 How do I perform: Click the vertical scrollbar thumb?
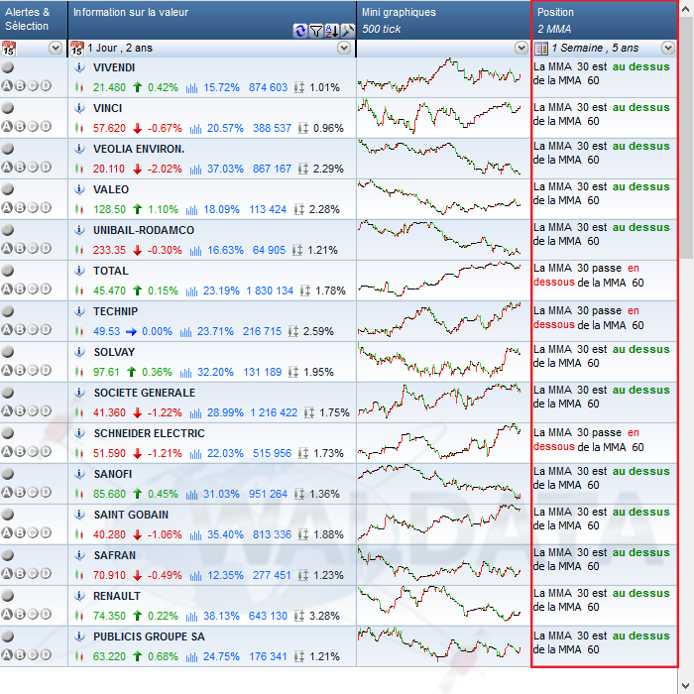pyautogui.click(x=686, y=138)
